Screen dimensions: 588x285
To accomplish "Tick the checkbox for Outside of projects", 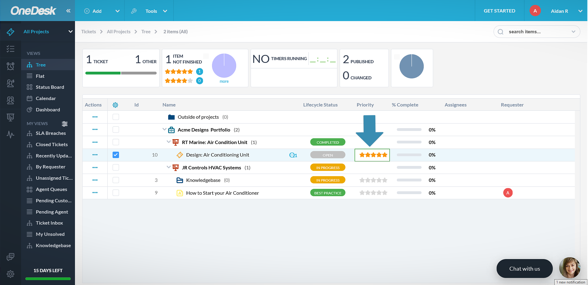I will click(116, 117).
